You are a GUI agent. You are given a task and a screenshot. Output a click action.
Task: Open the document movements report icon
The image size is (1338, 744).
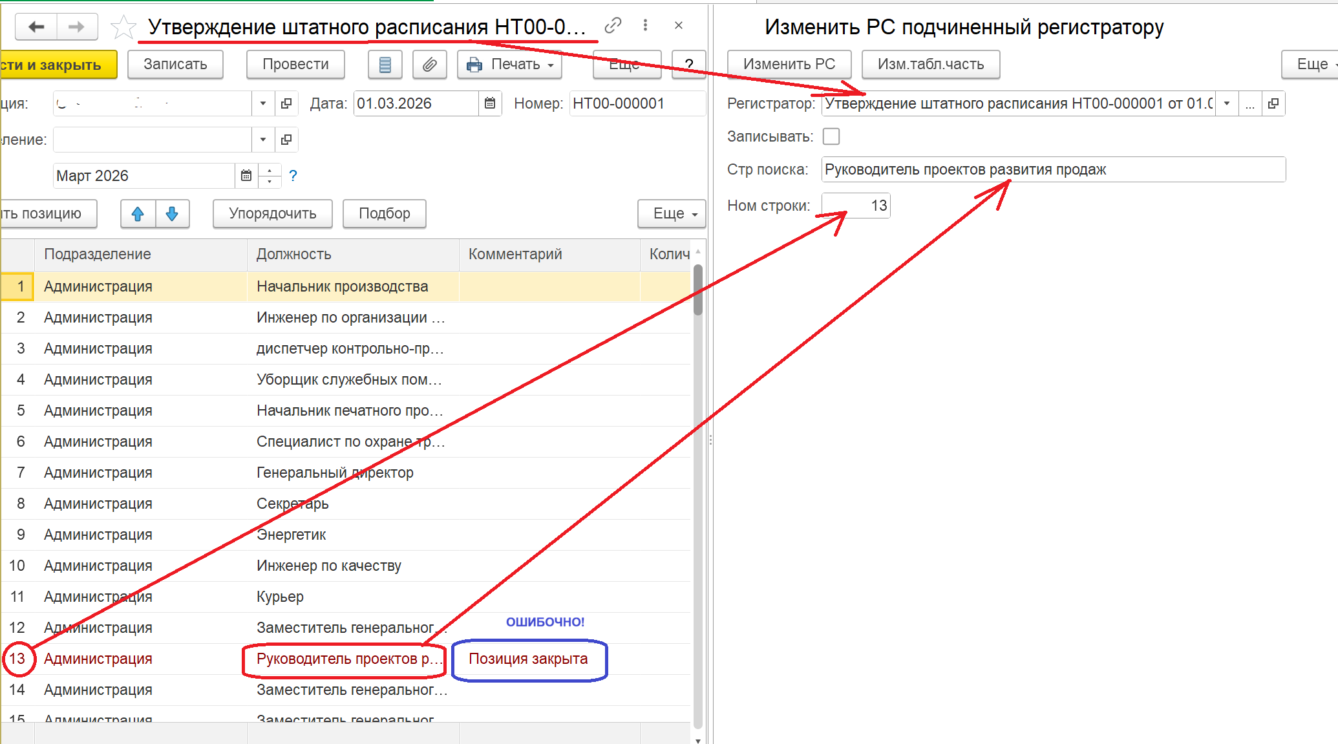[x=385, y=65]
